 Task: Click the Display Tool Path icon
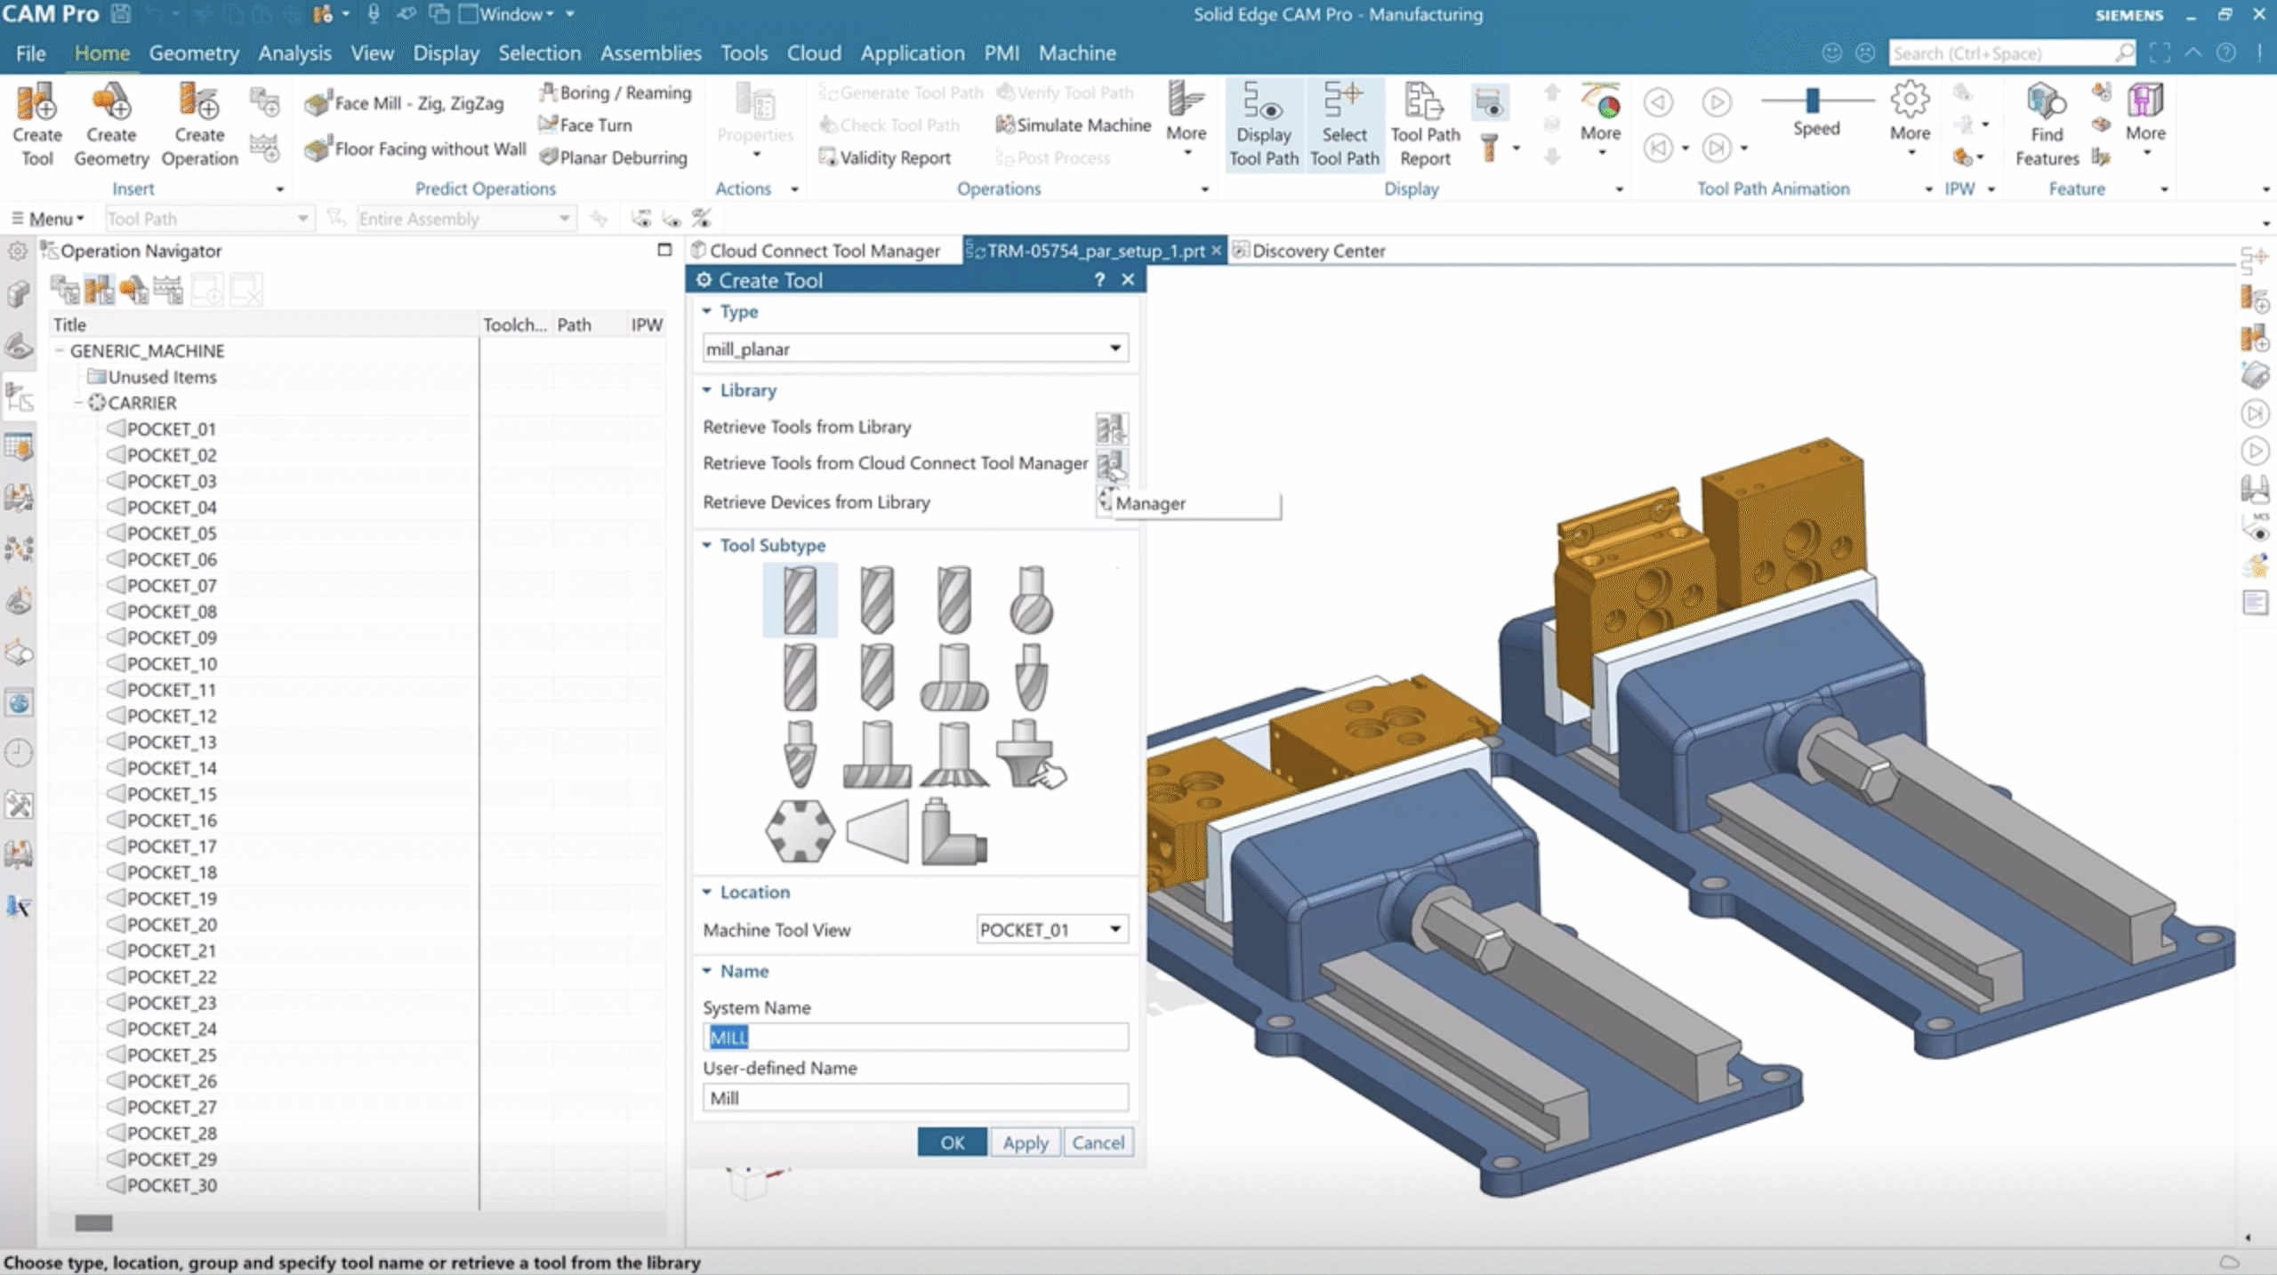pyautogui.click(x=1264, y=123)
